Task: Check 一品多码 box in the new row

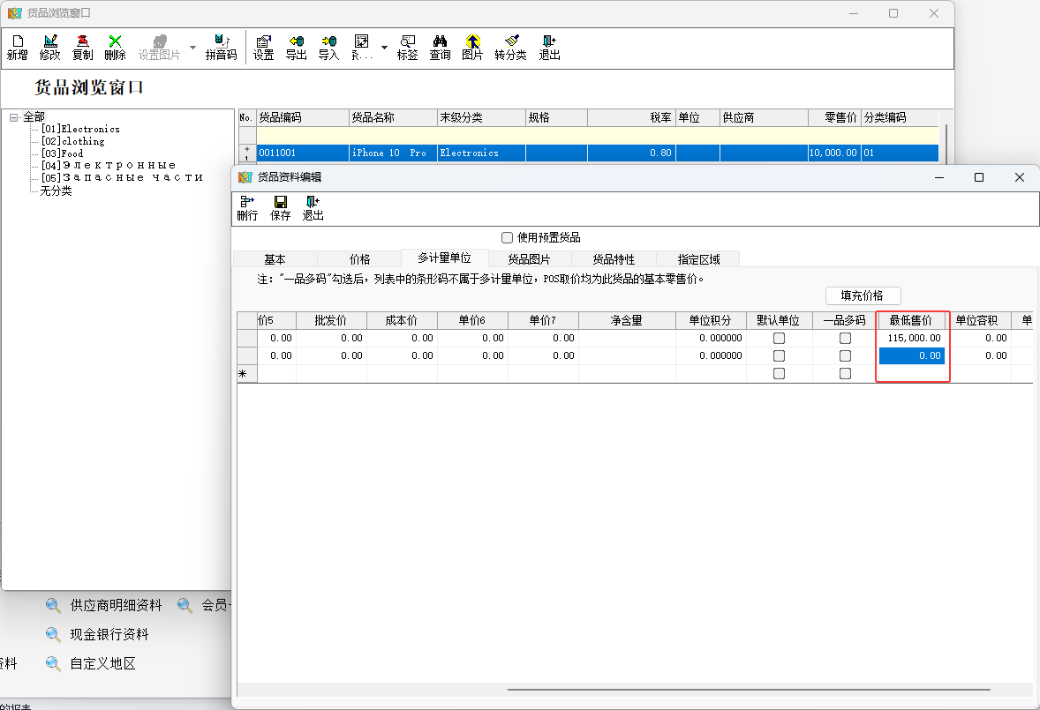Action: pyautogui.click(x=845, y=374)
